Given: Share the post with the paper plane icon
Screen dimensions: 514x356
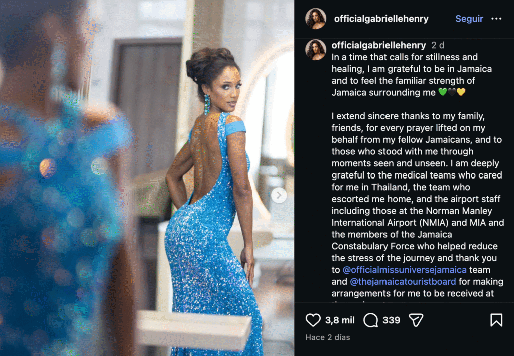Looking at the screenshot, I should point(416,320).
